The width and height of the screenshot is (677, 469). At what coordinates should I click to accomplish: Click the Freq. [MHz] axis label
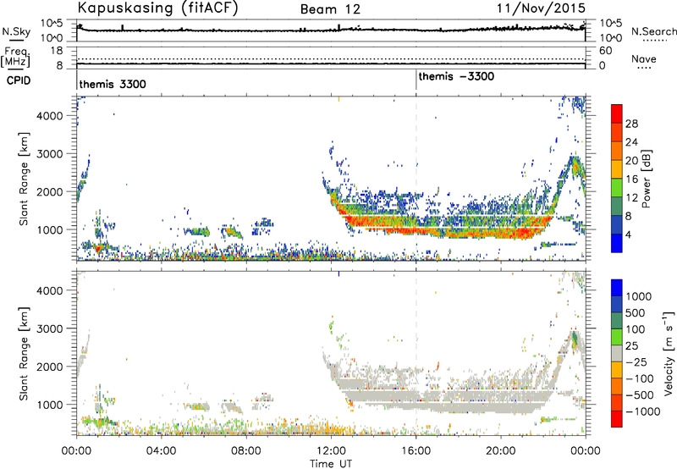click(15, 57)
